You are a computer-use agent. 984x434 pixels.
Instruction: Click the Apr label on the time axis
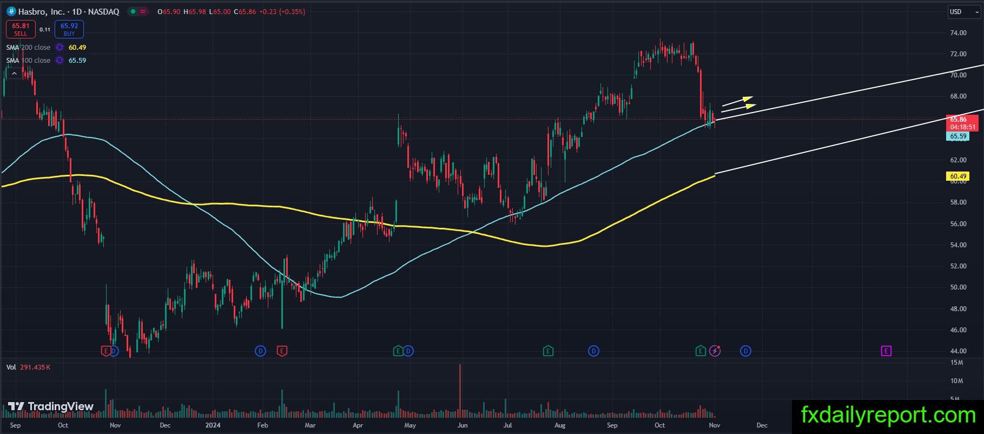pyautogui.click(x=358, y=425)
